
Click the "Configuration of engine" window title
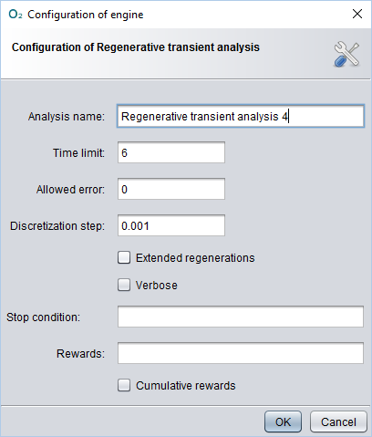(x=86, y=15)
